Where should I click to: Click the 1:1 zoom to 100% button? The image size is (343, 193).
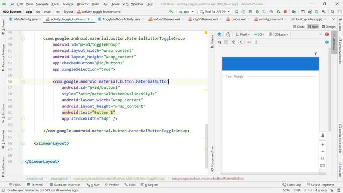(323, 159)
